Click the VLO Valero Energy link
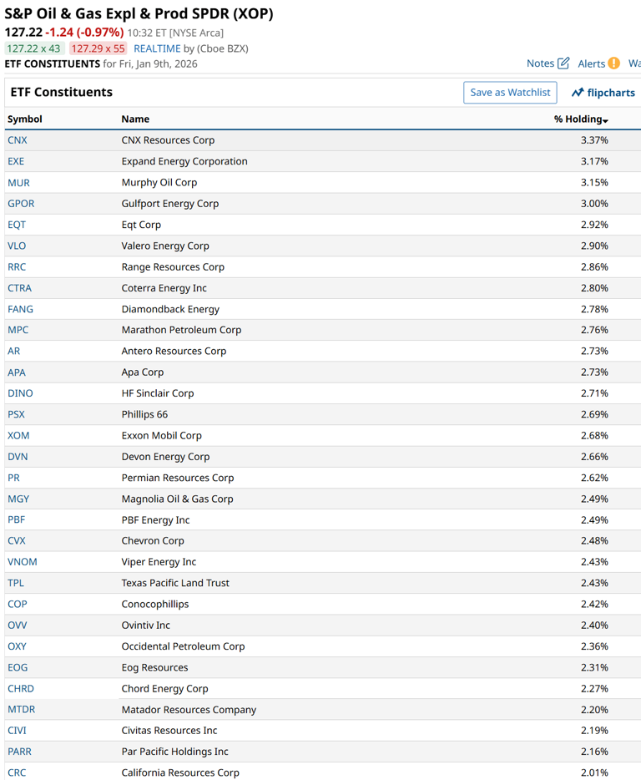This screenshot has height=780, width=641. click(16, 246)
